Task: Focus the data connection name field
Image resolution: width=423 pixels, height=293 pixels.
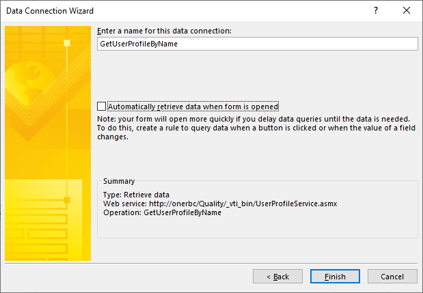Action: (257, 44)
